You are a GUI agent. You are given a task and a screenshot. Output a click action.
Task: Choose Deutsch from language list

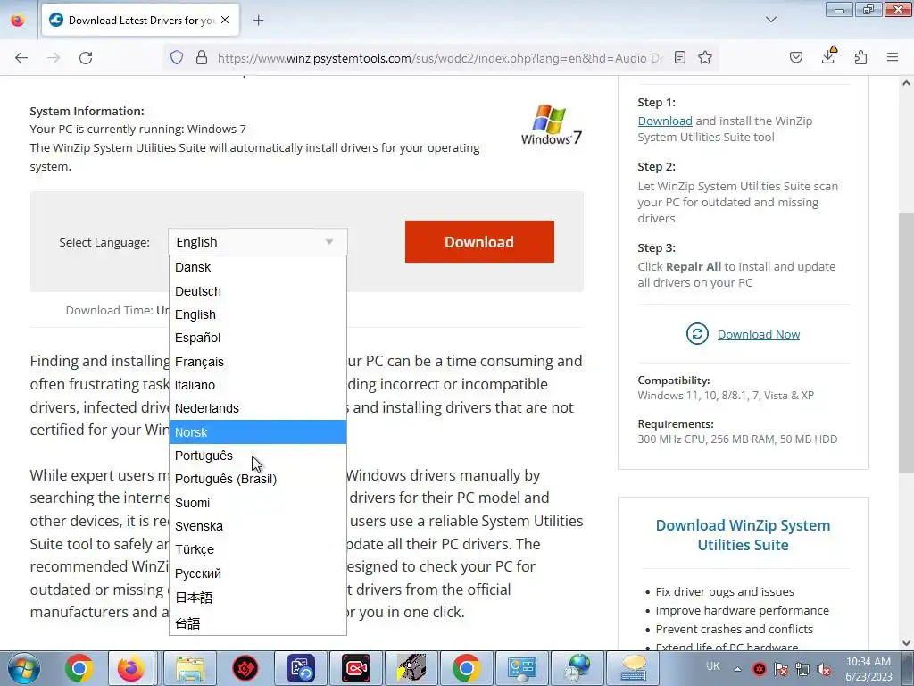(x=258, y=291)
